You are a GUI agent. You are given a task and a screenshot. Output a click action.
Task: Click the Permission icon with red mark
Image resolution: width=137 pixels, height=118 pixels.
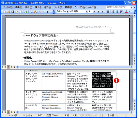17,12
